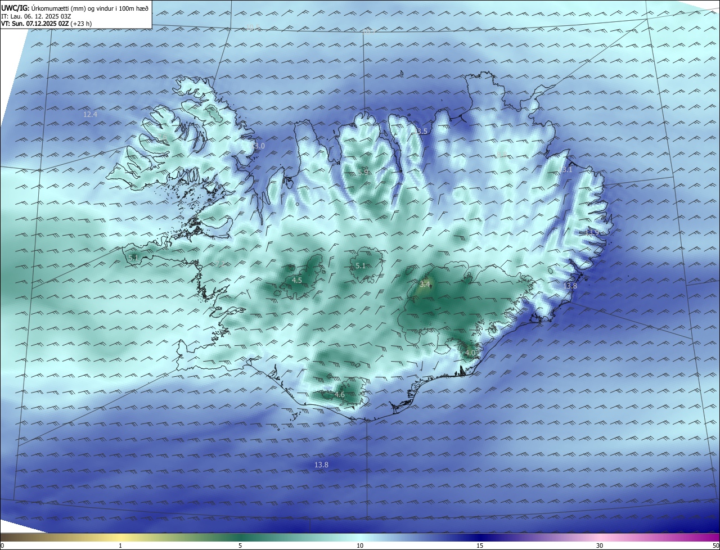Click the 13.1 value label on the map
The width and height of the screenshot is (720, 550).
click(565, 169)
